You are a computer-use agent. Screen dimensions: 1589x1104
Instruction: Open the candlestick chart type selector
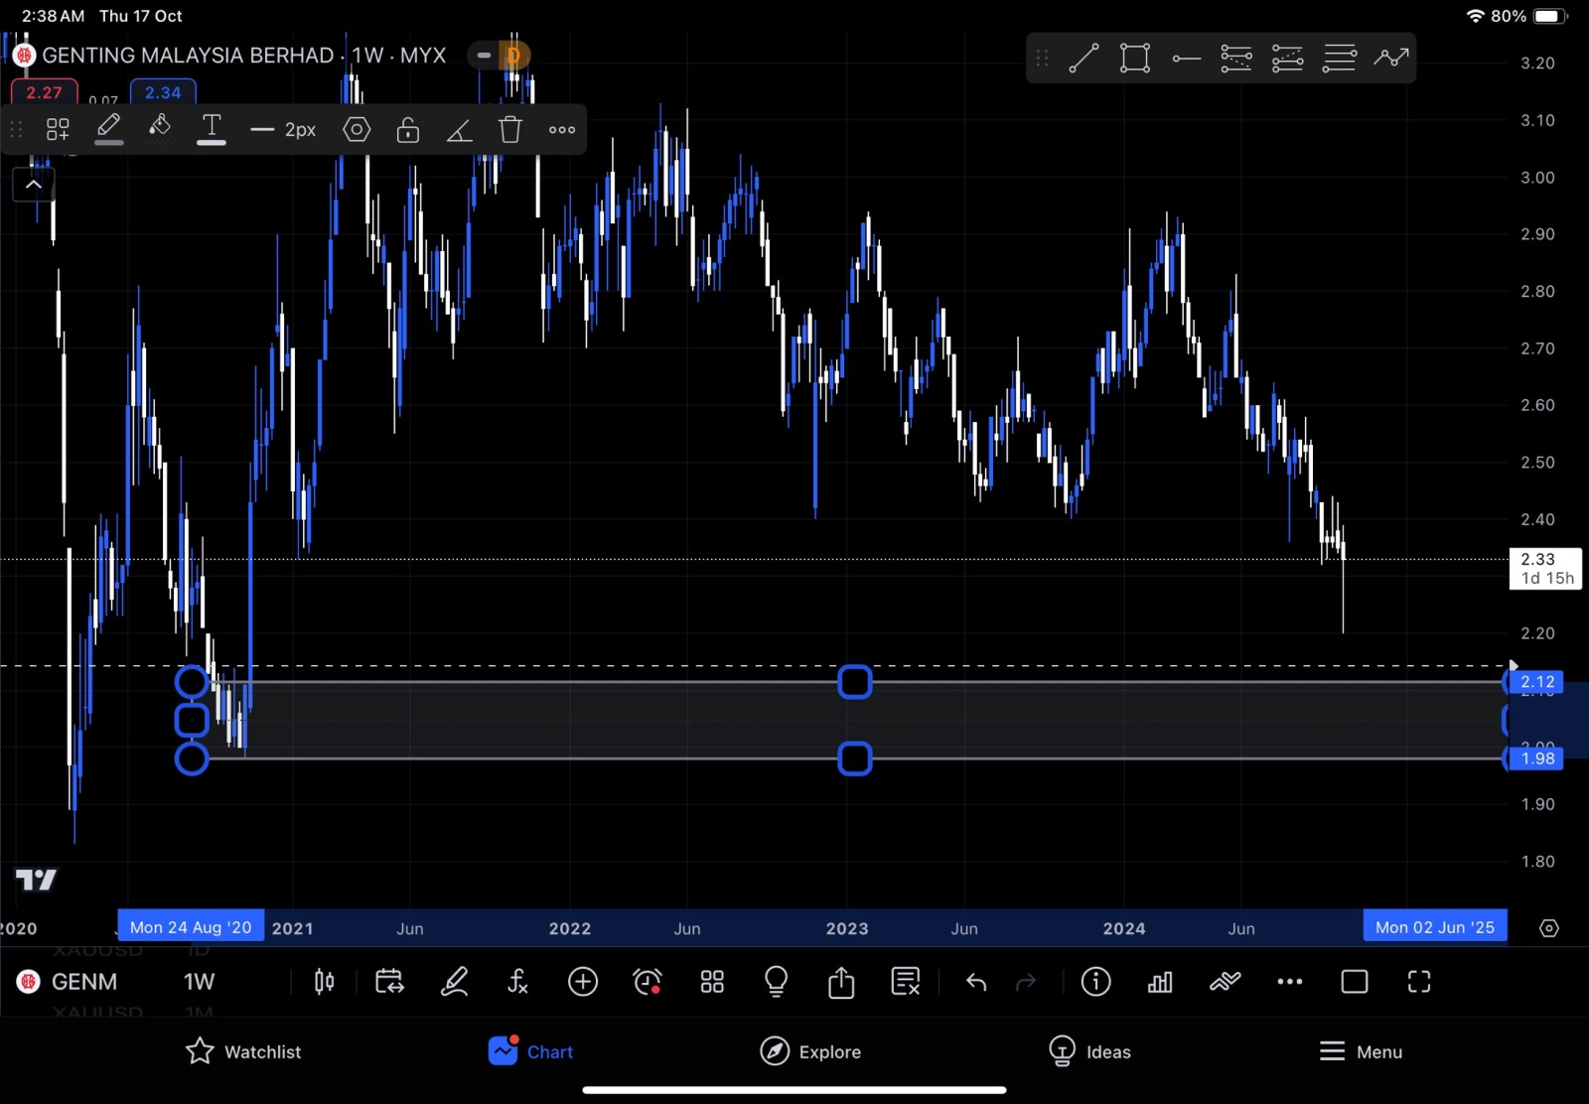click(x=324, y=982)
